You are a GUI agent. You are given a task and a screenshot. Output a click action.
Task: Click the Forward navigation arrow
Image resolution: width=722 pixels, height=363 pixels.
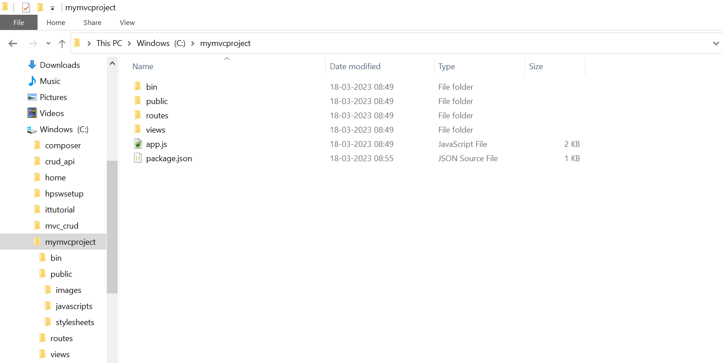[33, 43]
